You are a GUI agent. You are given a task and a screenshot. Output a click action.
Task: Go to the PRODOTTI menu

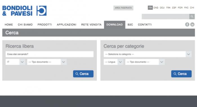click(45, 25)
